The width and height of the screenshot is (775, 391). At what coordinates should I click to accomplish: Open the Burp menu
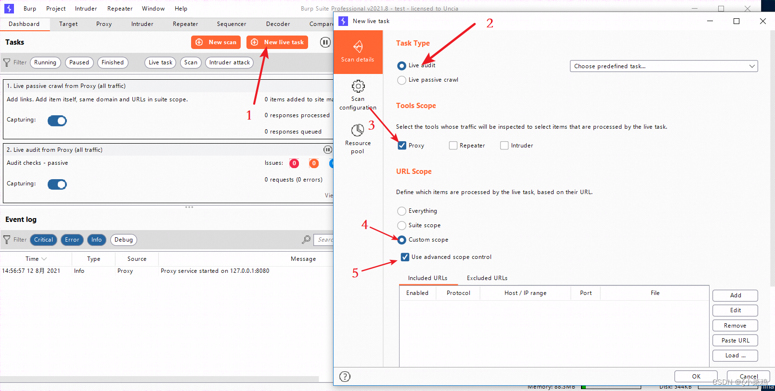coord(30,9)
